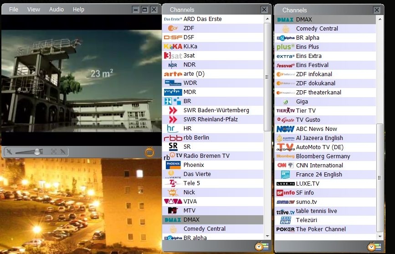395x254 pixels.
Task: Click the video playback area showing 23 m²
Action: [x=81, y=81]
